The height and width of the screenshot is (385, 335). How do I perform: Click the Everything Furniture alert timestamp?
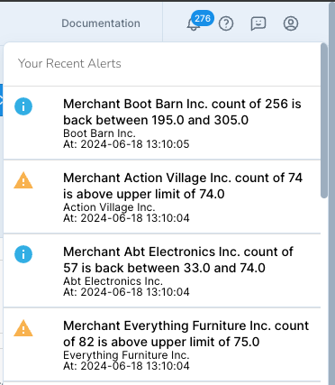[x=126, y=366]
